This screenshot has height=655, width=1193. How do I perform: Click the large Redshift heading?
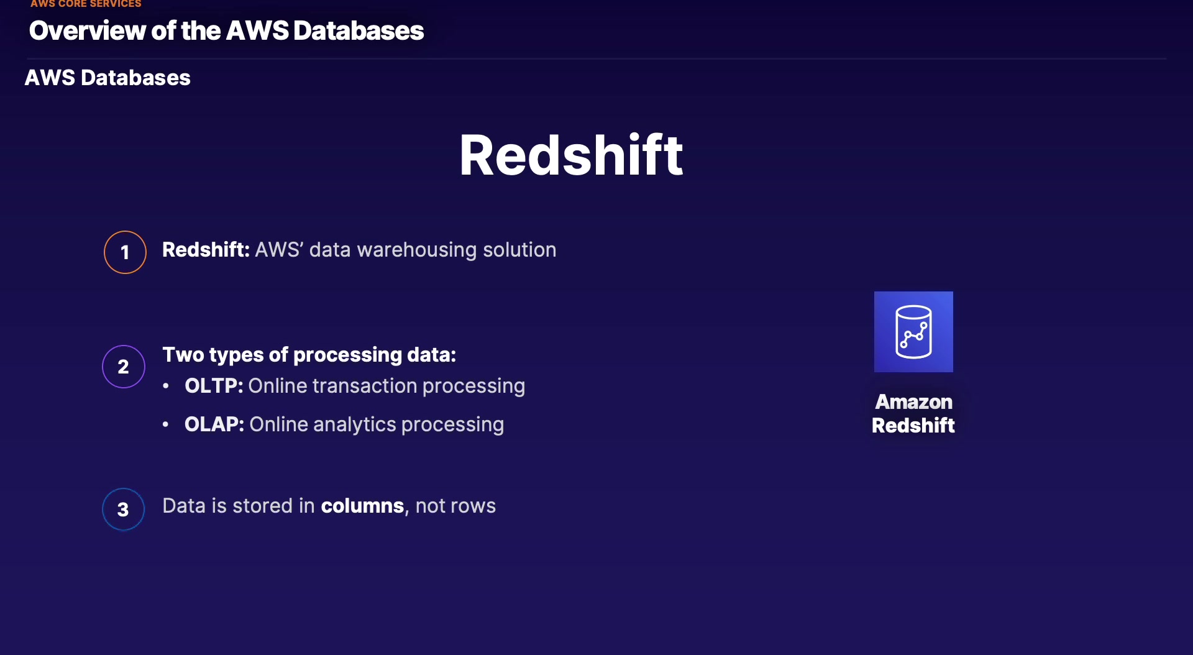571,155
